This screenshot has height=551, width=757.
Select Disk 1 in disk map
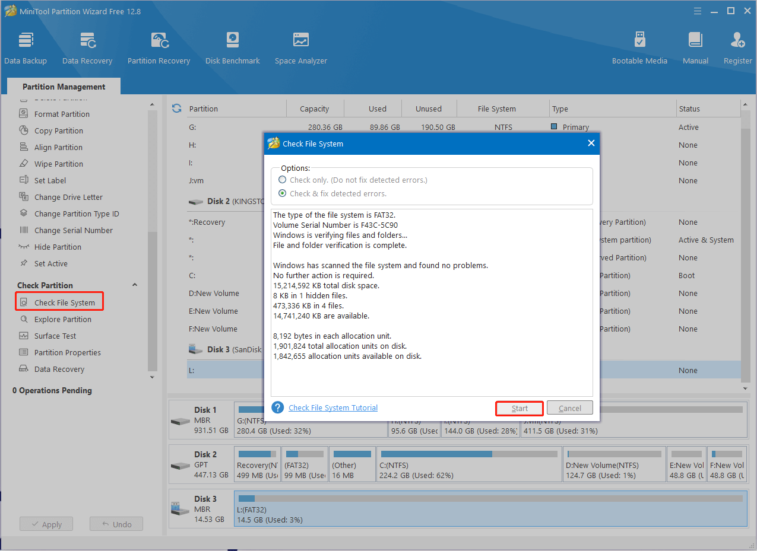click(x=201, y=420)
